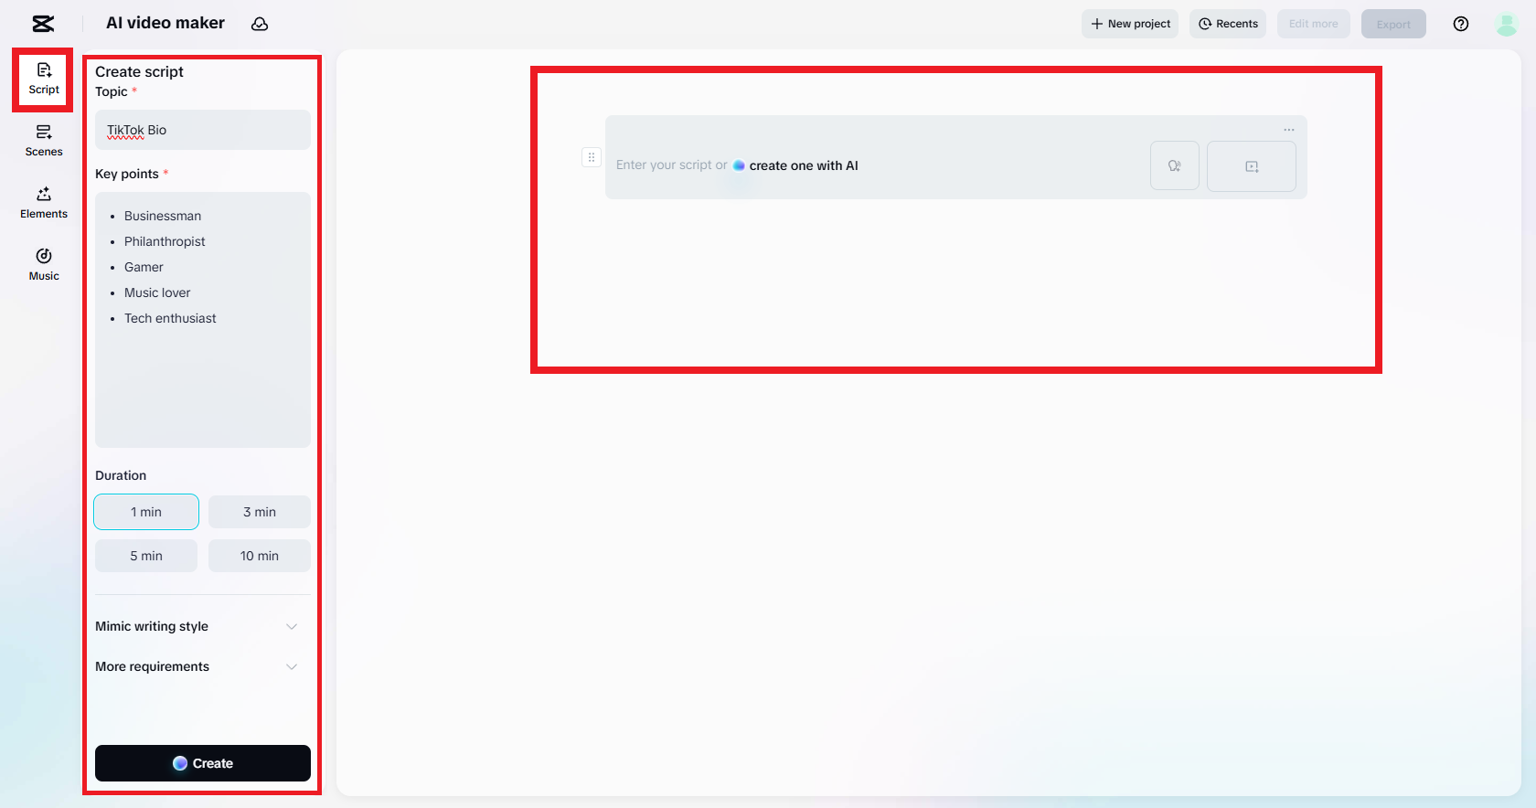Open the Recents list
1536x808 pixels.
click(1228, 24)
